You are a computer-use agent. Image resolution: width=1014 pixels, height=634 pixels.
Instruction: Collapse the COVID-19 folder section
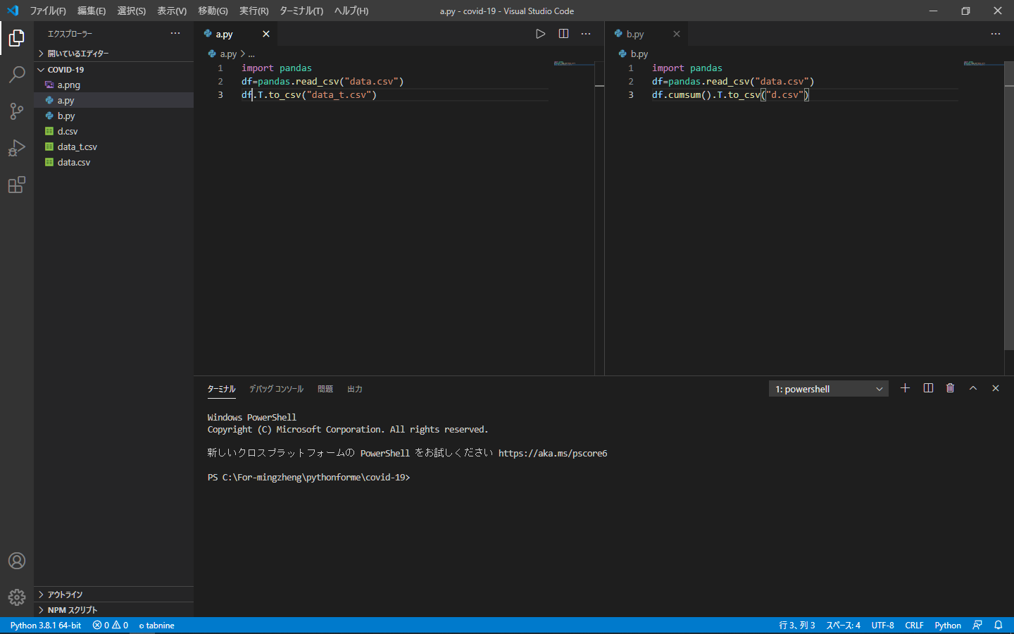(x=113, y=70)
